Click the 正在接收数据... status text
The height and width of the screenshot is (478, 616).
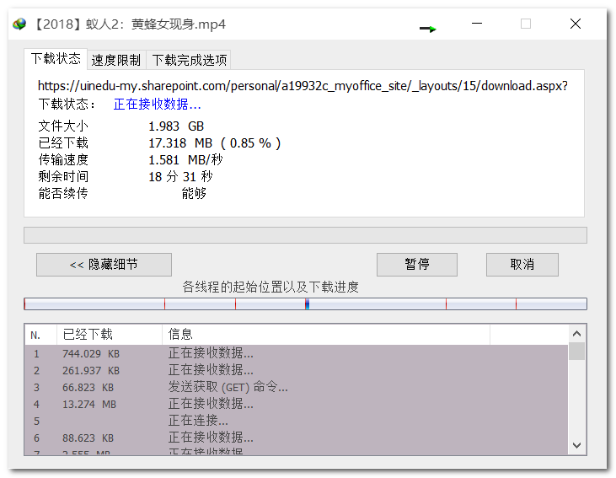157,105
